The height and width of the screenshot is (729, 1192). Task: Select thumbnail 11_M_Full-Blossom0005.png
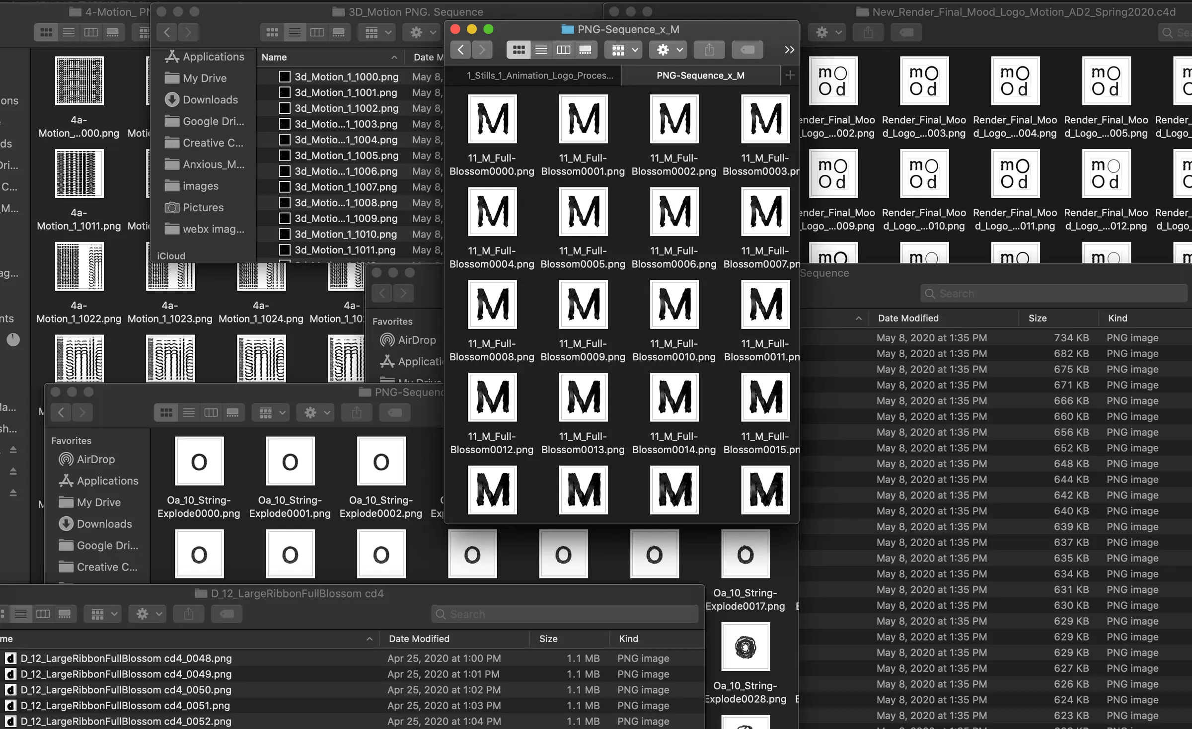pos(583,212)
